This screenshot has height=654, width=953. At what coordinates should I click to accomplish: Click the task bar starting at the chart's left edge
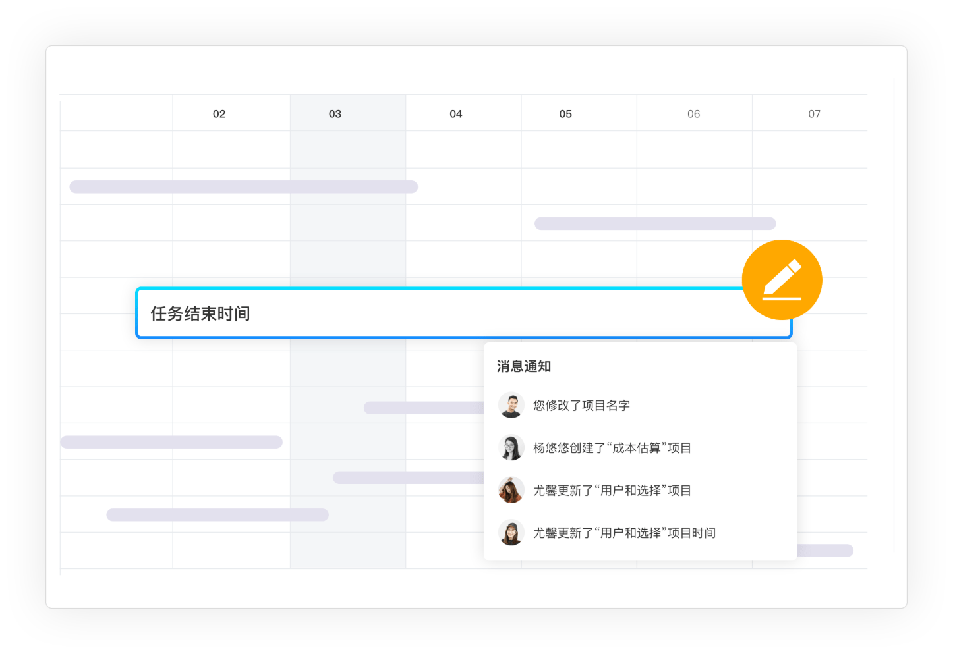pyautogui.click(x=171, y=442)
